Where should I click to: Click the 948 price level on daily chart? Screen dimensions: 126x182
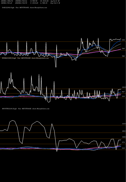tap(123, 49)
